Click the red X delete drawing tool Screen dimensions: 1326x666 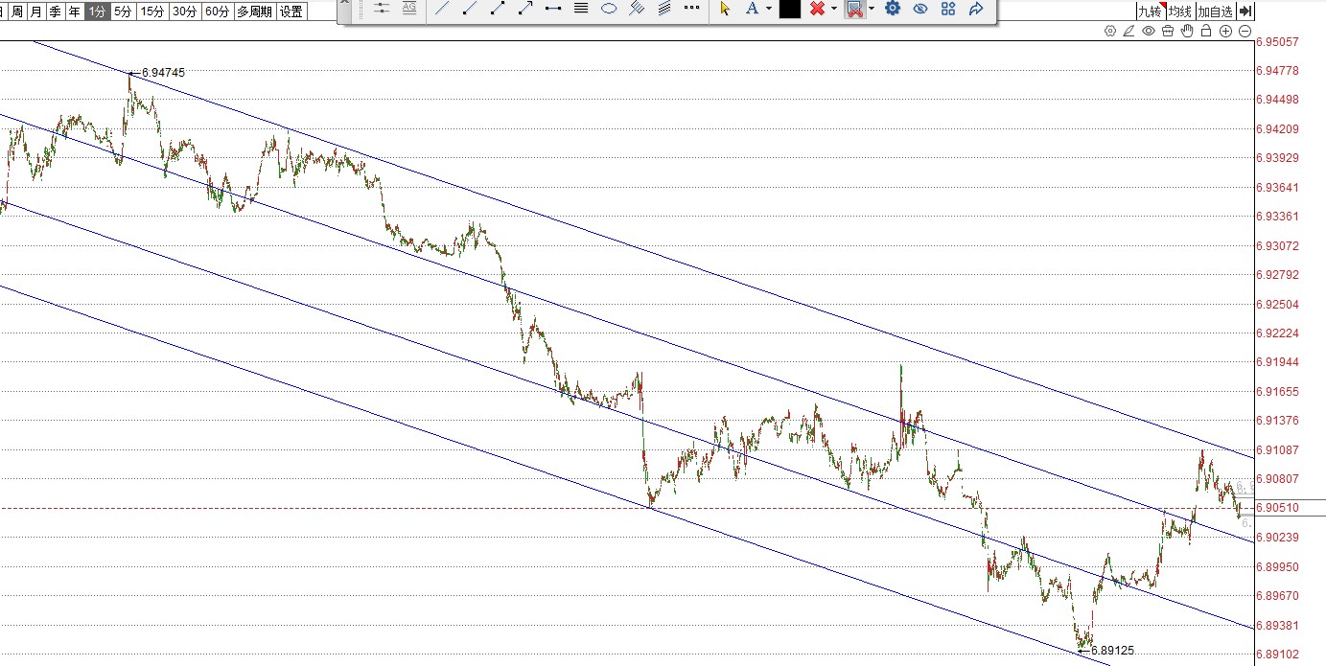(x=817, y=9)
